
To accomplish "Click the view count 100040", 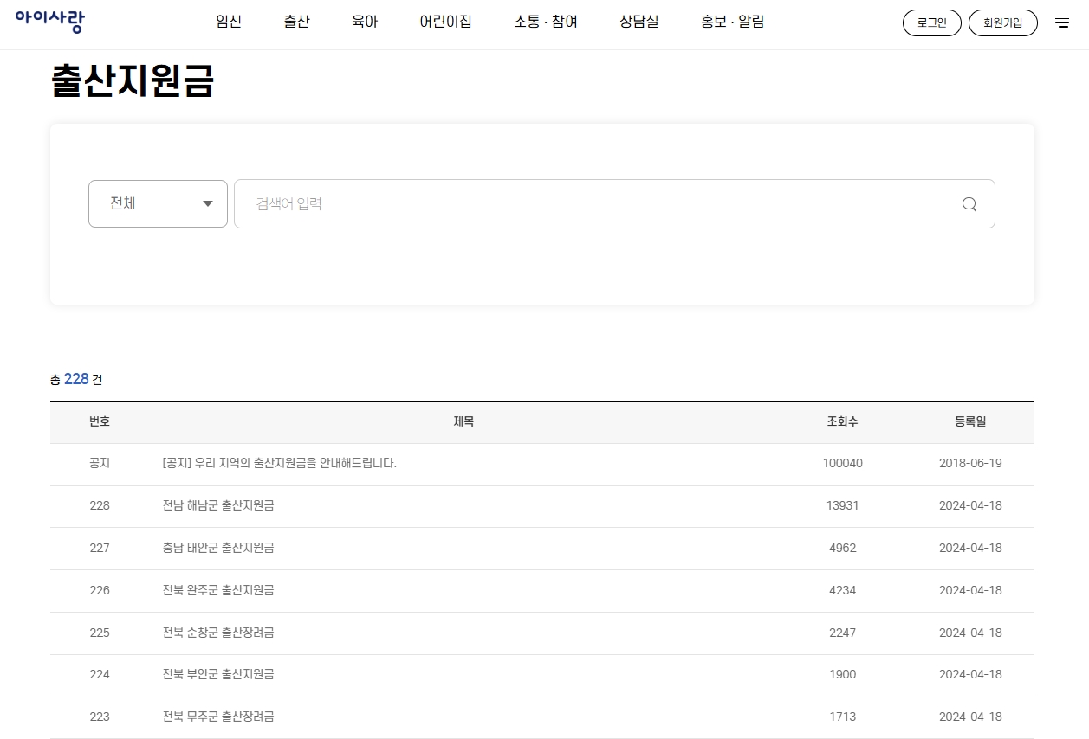I will click(843, 463).
